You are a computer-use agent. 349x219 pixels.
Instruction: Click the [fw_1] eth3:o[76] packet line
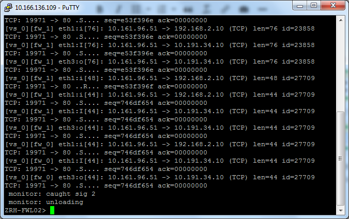coord(160,61)
